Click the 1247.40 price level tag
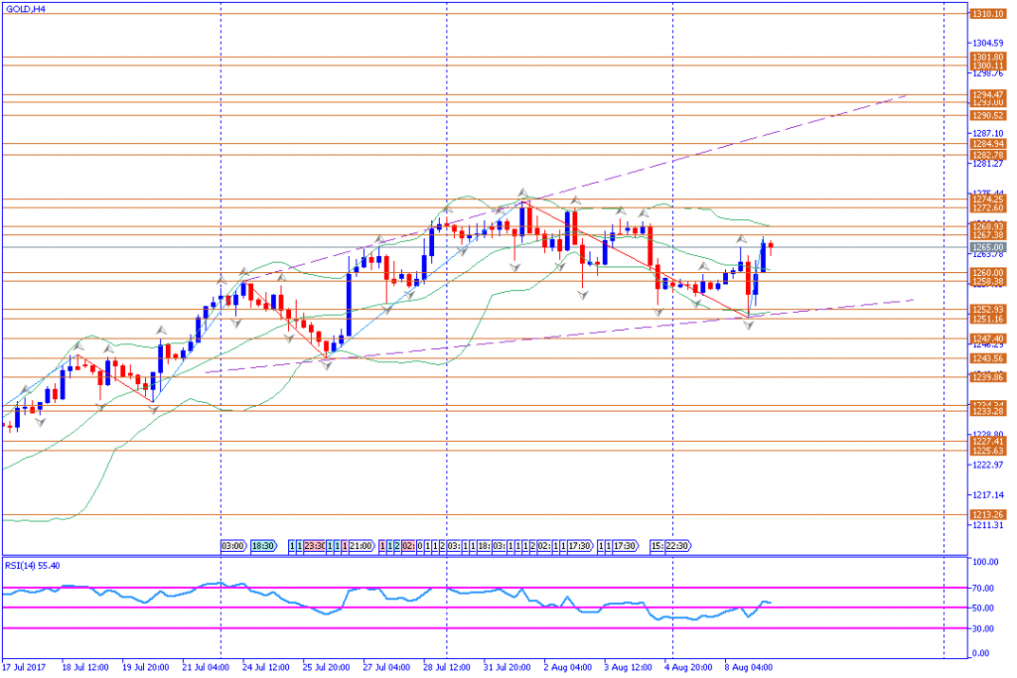 tap(987, 339)
